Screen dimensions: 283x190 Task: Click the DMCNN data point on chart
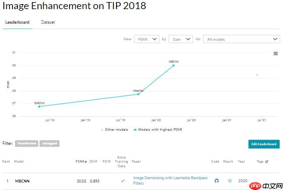coord(39,107)
